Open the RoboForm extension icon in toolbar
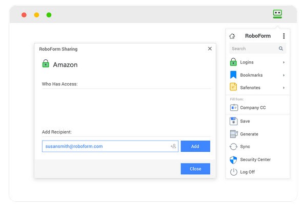 point(277,14)
